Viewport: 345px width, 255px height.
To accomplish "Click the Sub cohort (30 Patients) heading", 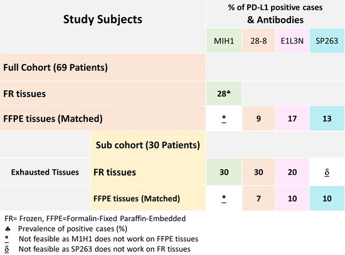I will pyautogui.click(x=148, y=145).
